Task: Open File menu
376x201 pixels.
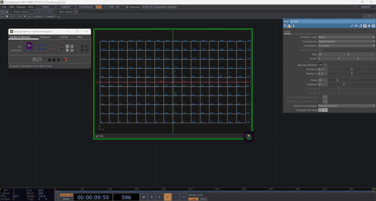Action: (4, 7)
